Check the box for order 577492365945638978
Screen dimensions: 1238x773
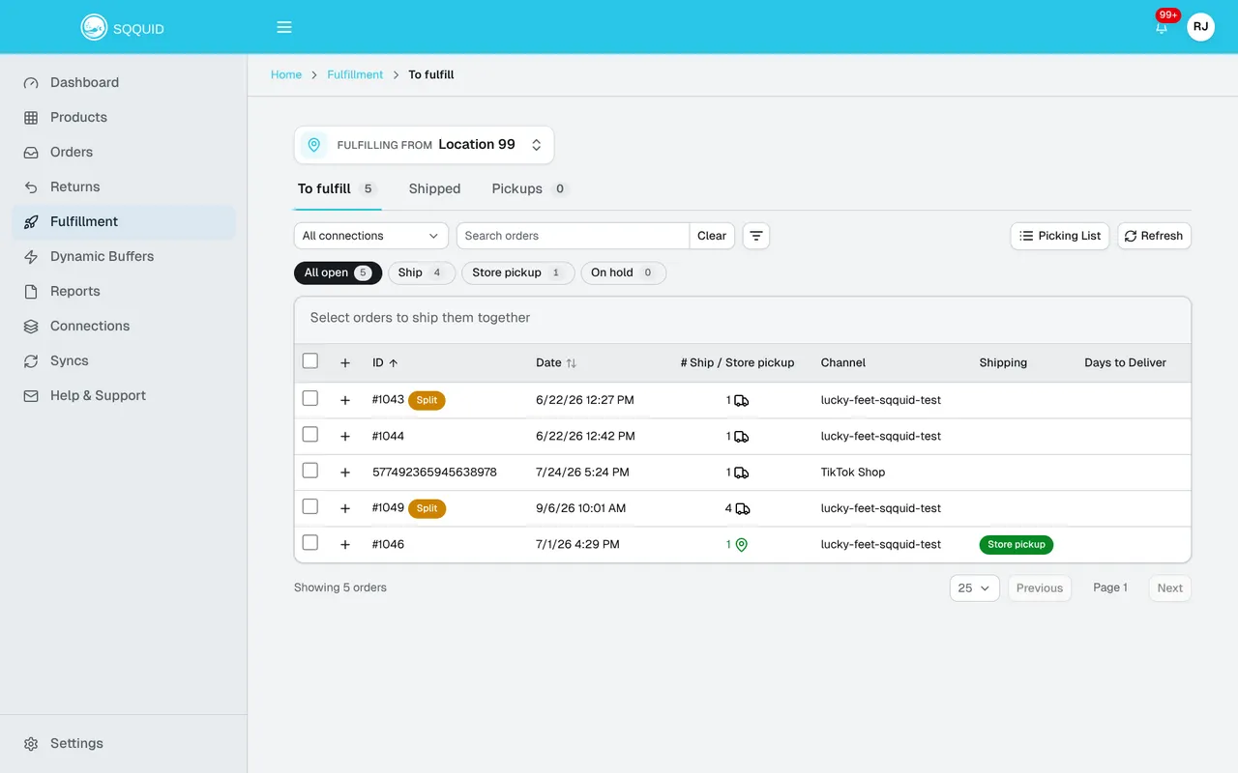[310, 471]
